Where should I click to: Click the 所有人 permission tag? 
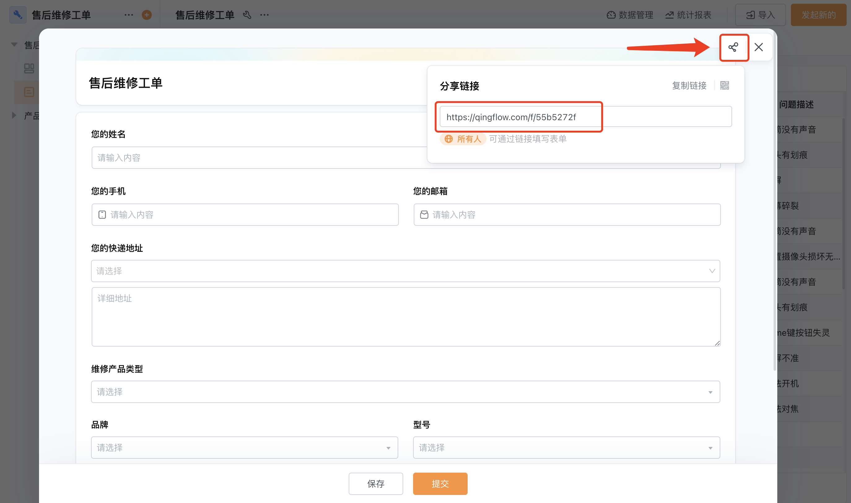(463, 139)
